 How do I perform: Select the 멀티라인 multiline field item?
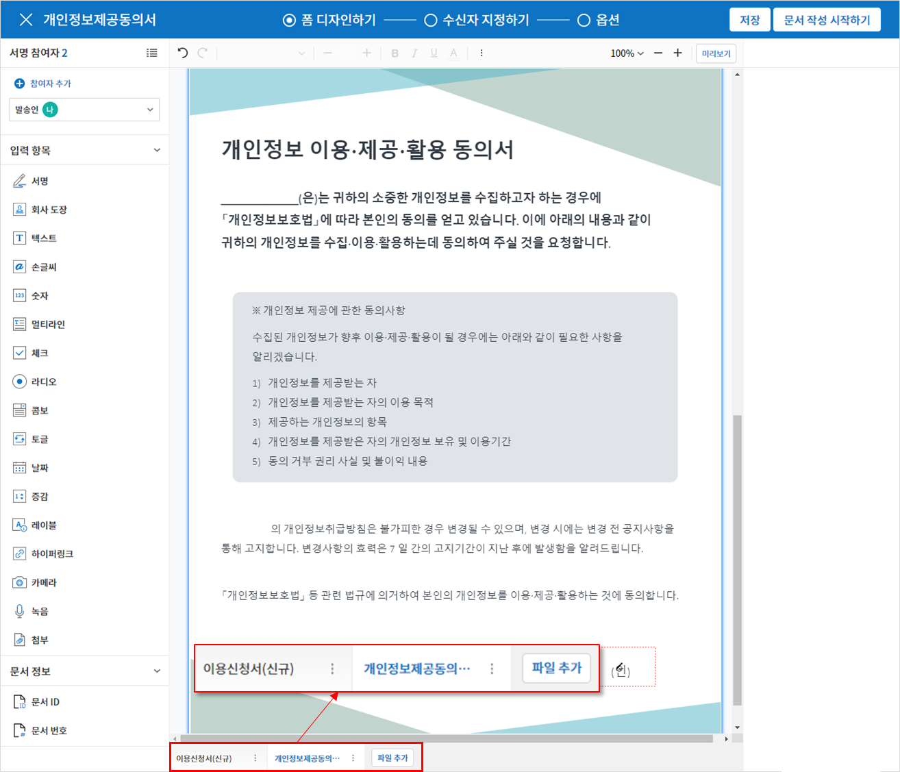tap(39, 325)
